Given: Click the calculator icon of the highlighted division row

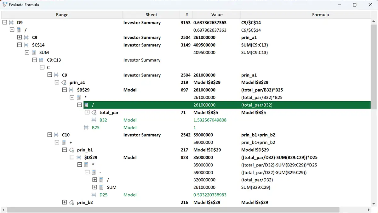Looking at the screenshot, I should point(86,105).
